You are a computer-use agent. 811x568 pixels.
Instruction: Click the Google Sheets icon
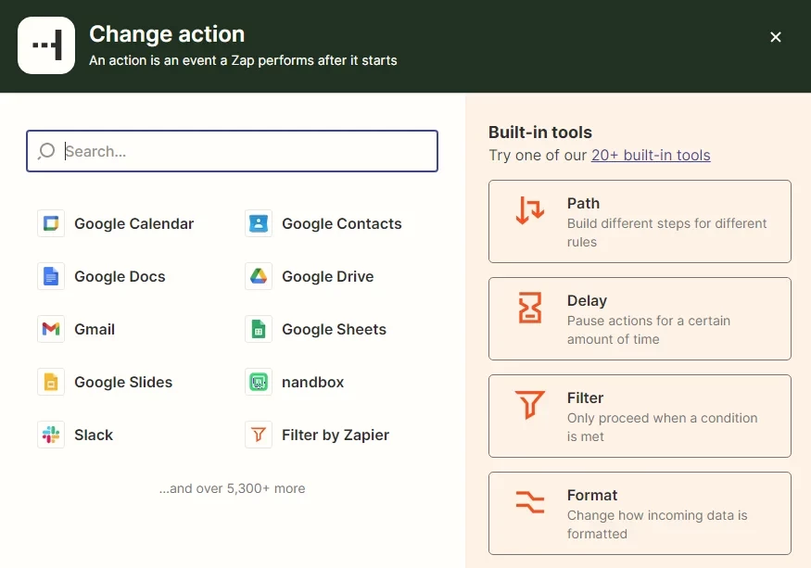tap(259, 329)
